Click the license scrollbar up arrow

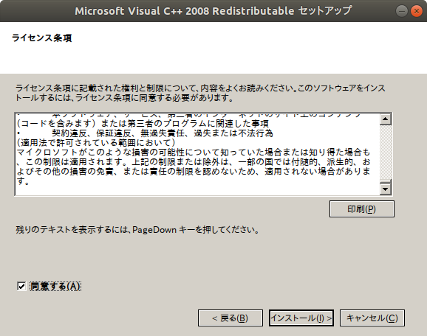point(386,119)
